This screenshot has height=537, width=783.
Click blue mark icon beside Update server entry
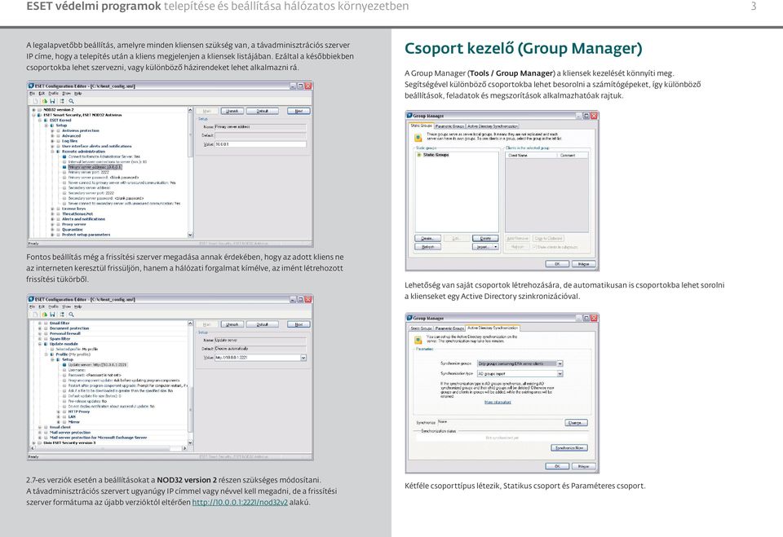pos(64,365)
